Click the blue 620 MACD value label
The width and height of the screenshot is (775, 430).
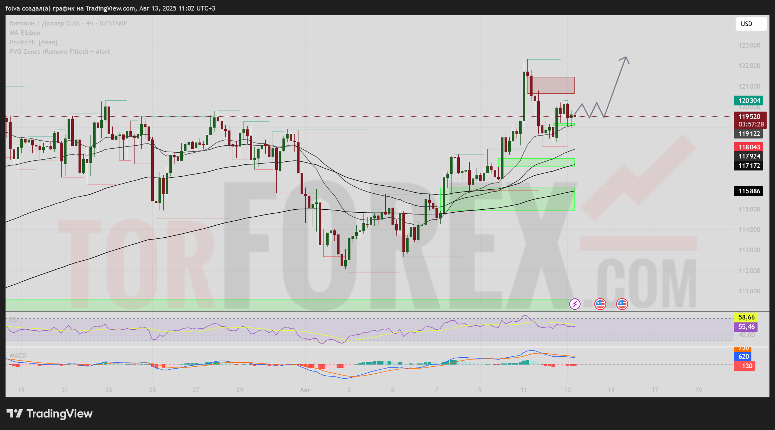743,357
